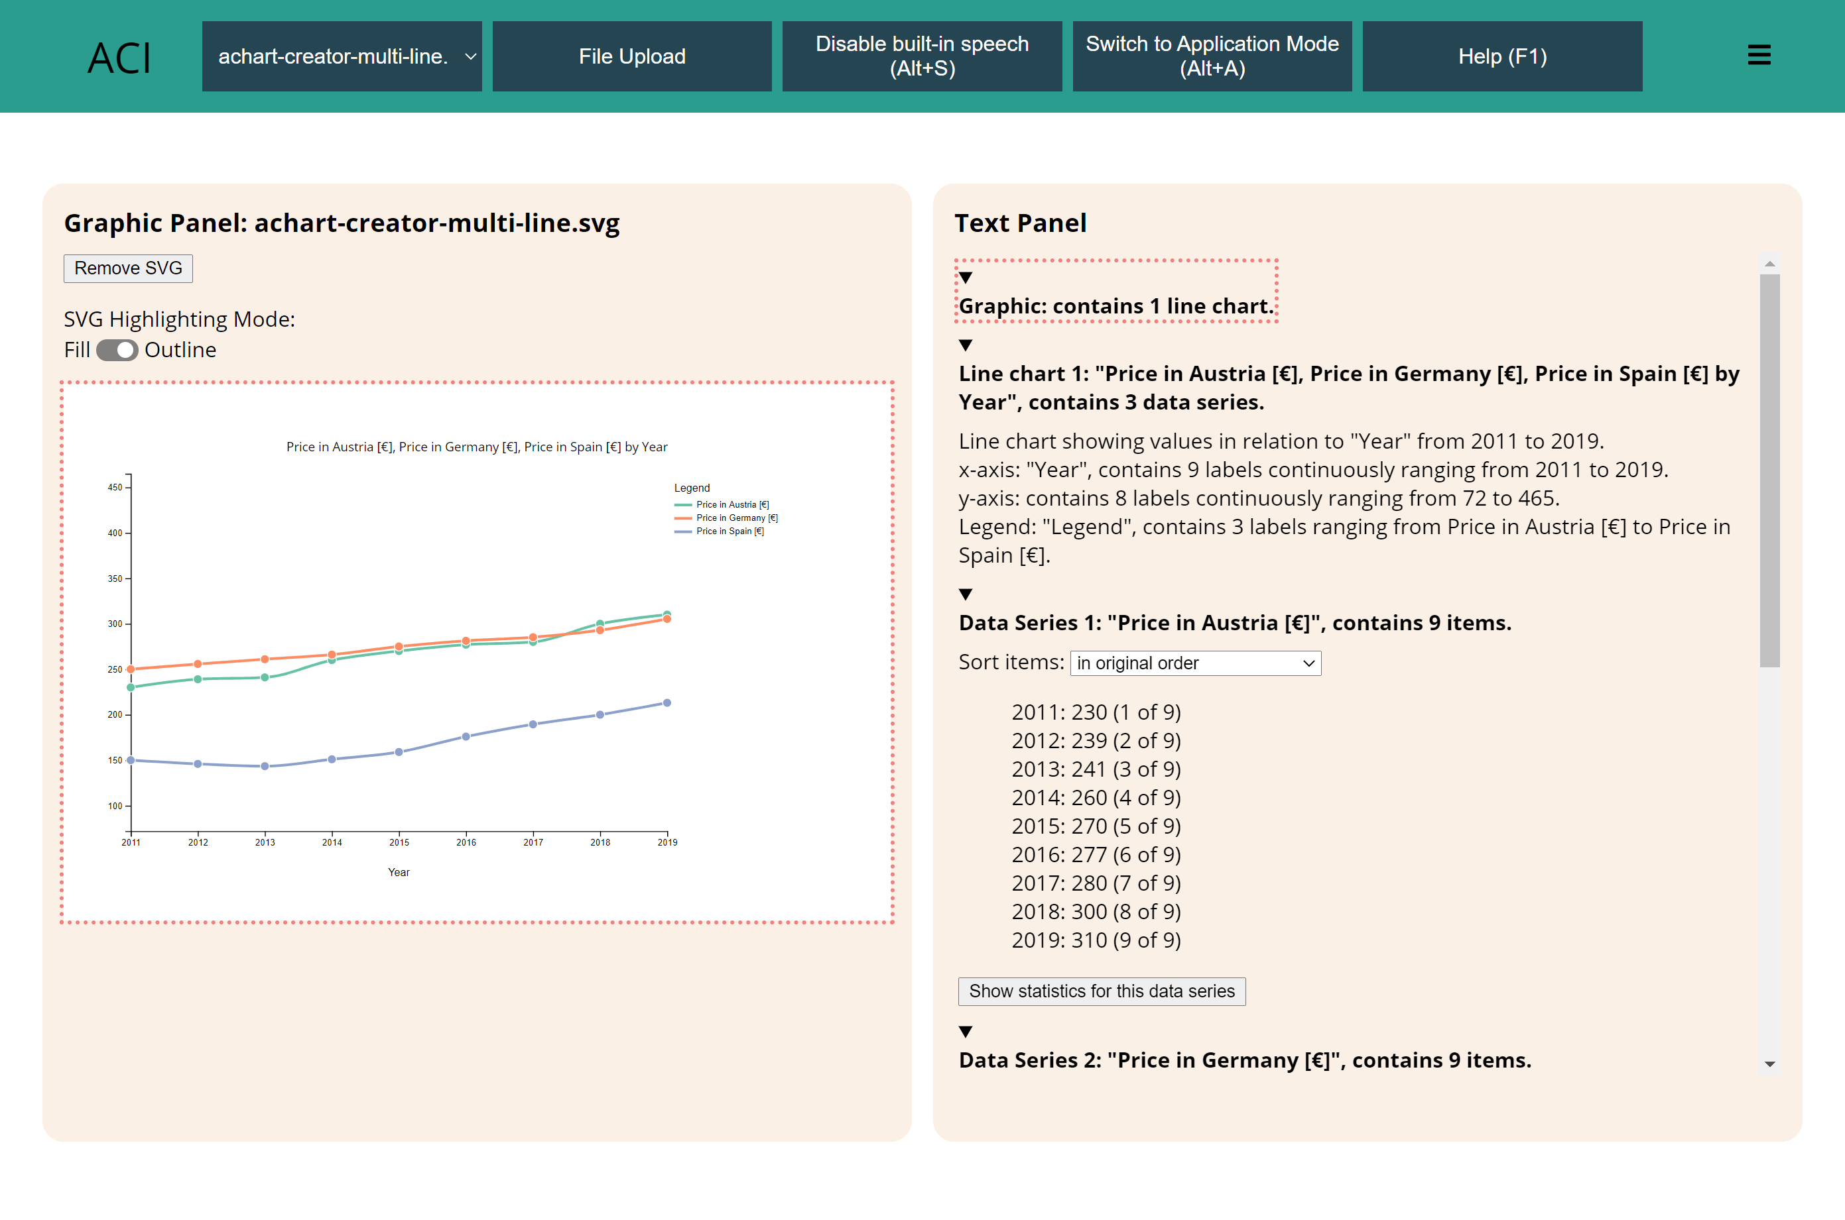Select the item '2018: 300 (8 of 9)'
1845x1220 pixels.
[x=1096, y=912]
